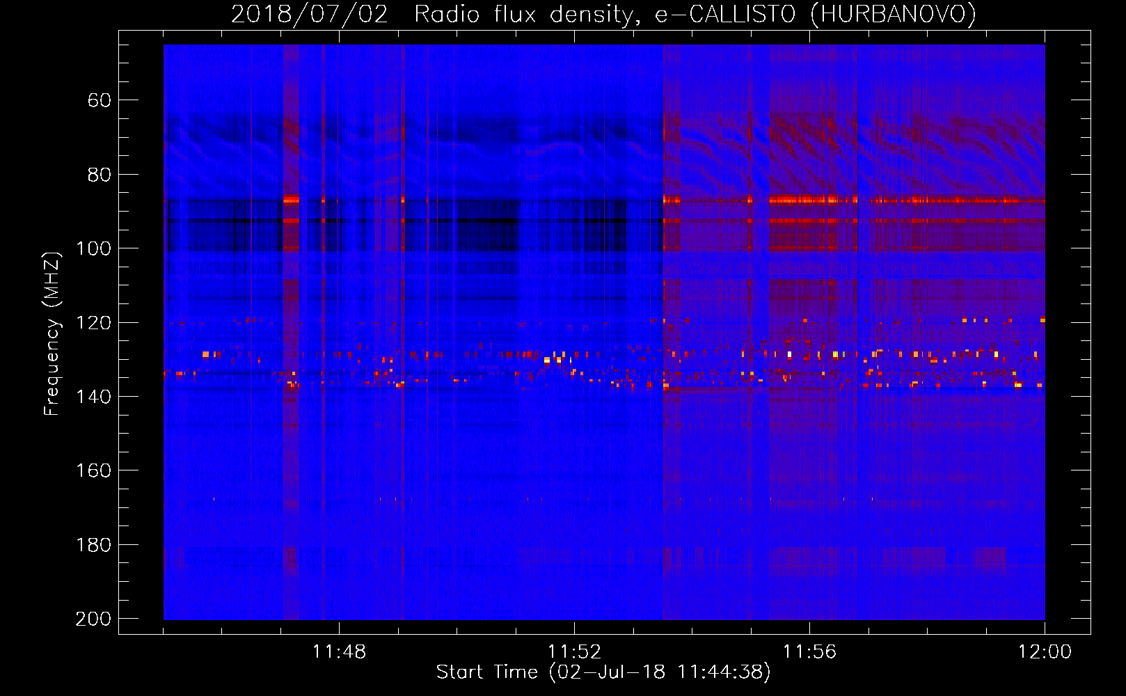Click the '200' frequency tick label
This screenshot has width=1126, height=696.
[94, 619]
